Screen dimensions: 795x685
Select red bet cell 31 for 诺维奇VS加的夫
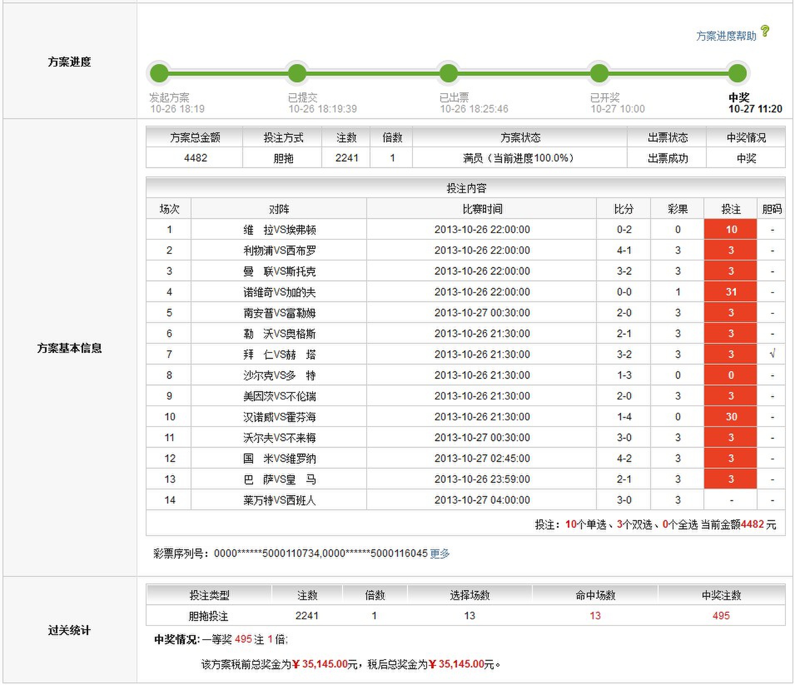pos(730,292)
